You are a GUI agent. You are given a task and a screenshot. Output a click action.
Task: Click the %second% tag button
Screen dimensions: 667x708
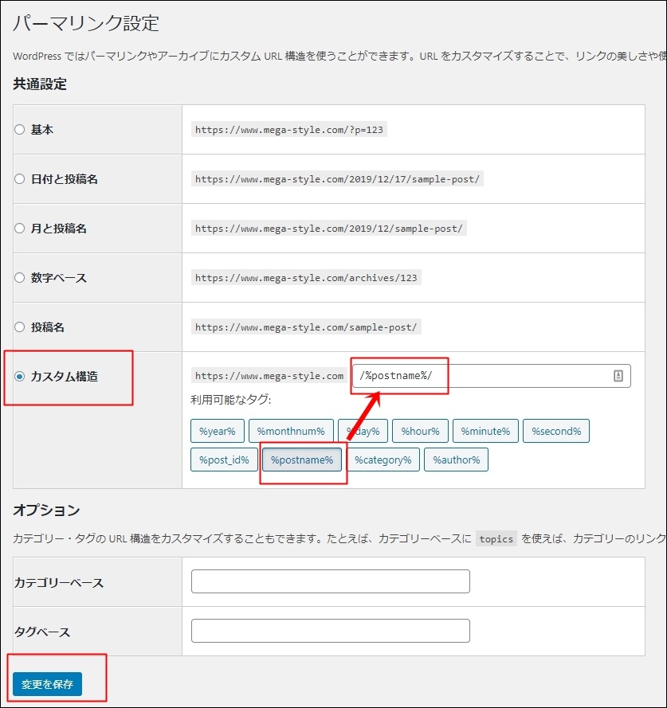pos(555,432)
